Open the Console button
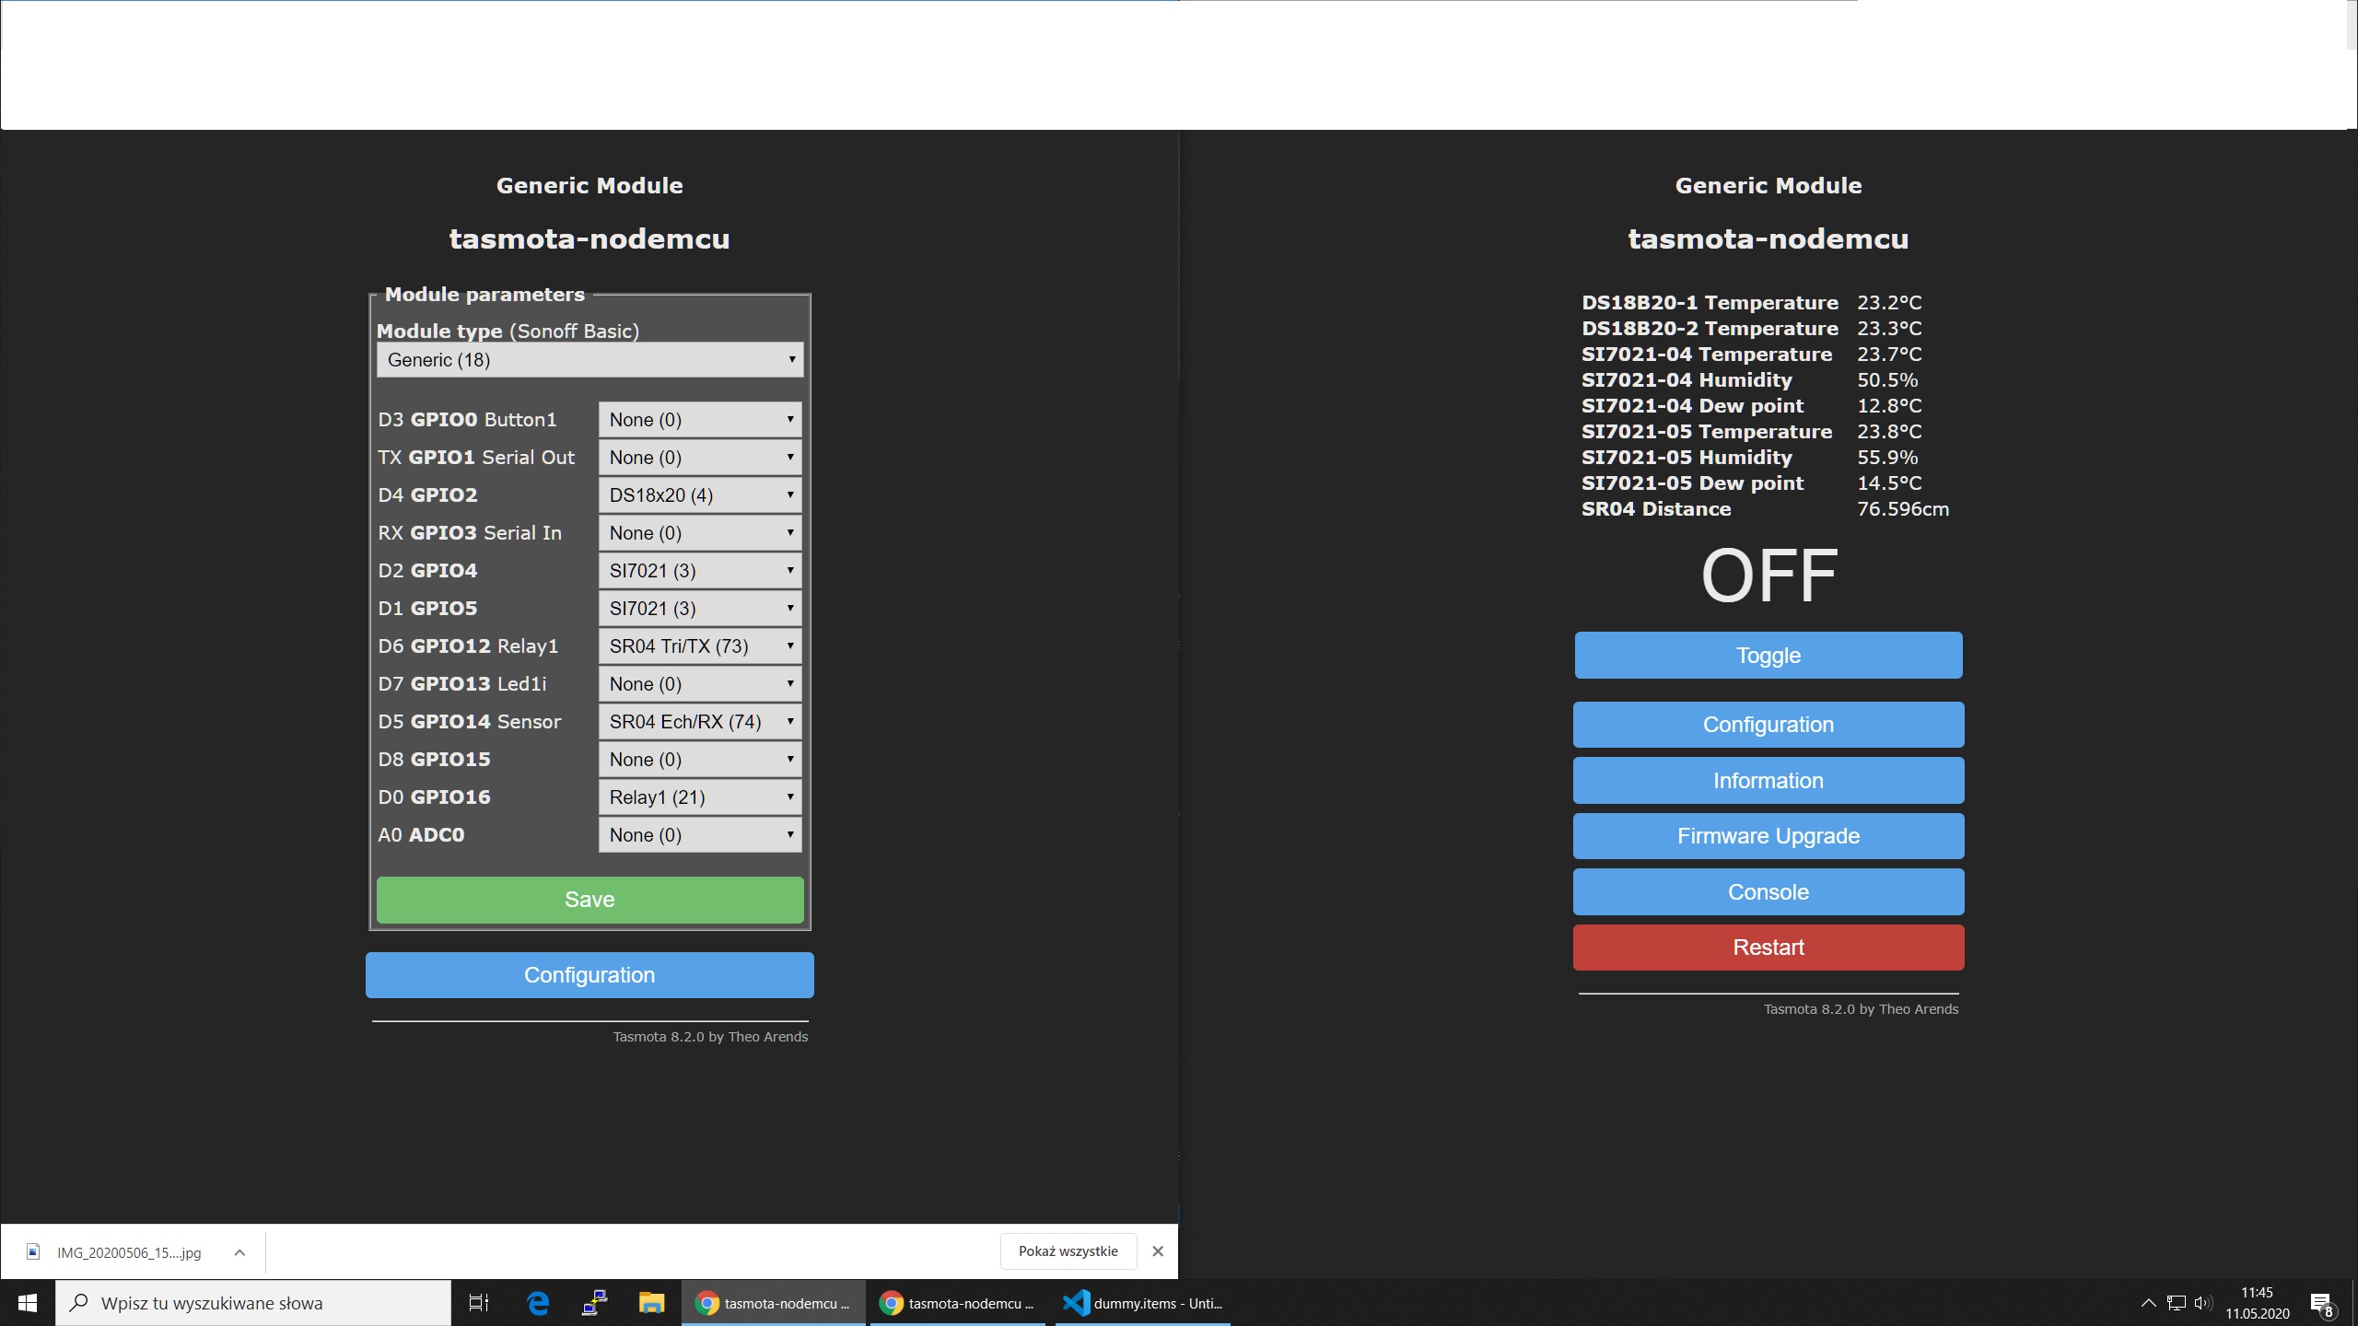2358x1326 pixels. click(1768, 892)
